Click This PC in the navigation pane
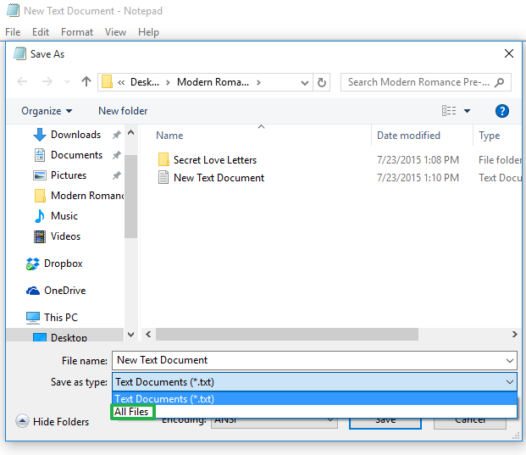 [61, 318]
